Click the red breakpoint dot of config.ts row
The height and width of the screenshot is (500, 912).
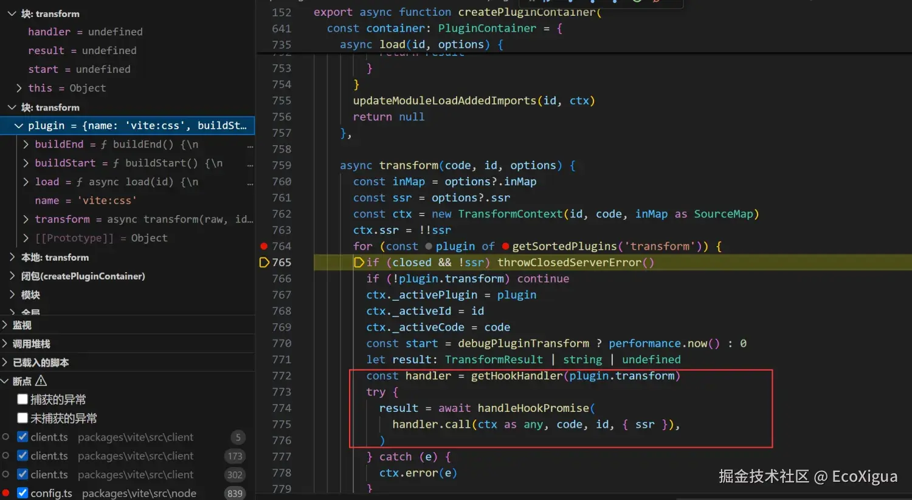tap(5, 493)
